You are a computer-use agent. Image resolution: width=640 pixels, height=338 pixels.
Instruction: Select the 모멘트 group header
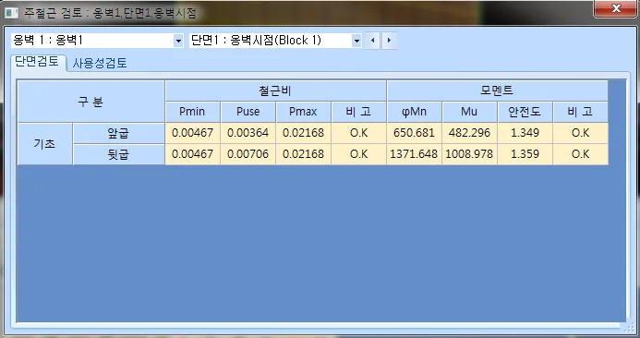(497, 91)
